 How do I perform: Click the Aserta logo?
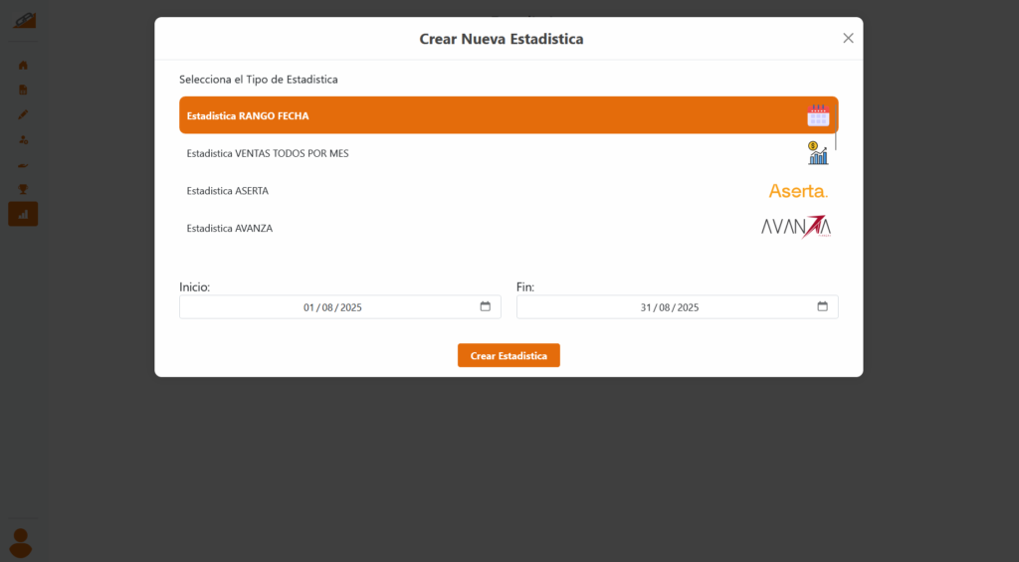click(x=798, y=191)
